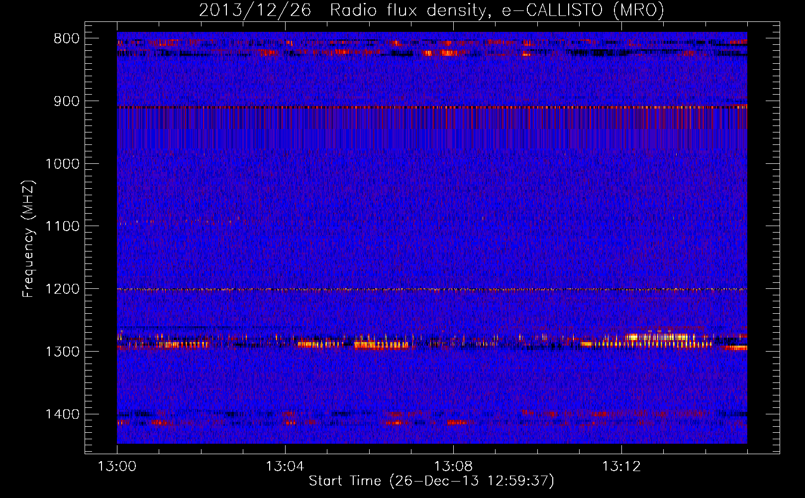The image size is (805, 498).
Task: Click the 'Start Time (26-Dec-13 12:59:37)' caption
Action: click(431, 481)
